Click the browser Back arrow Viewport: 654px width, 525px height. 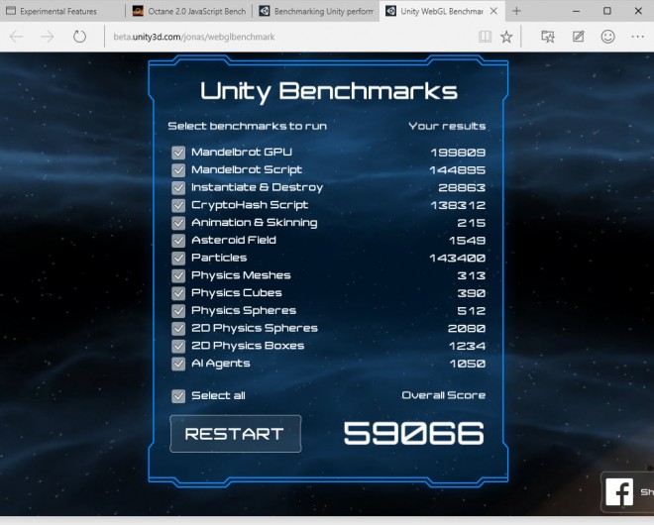coord(17,37)
